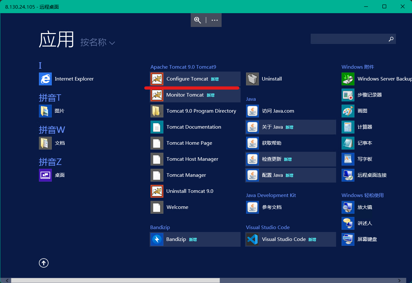This screenshot has height=283, width=412.
Task: Click the search magnifier button
Action: pos(391,39)
